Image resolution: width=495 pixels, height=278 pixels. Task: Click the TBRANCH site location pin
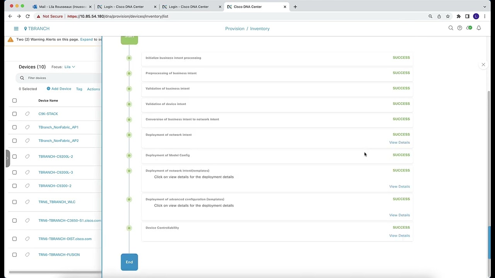26,29
